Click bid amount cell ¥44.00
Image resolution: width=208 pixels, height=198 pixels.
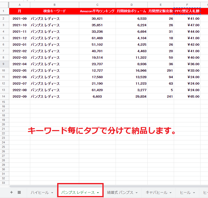pos(187,32)
